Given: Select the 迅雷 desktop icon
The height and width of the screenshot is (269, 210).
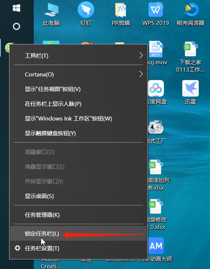Looking at the screenshot, I should coord(190,92).
